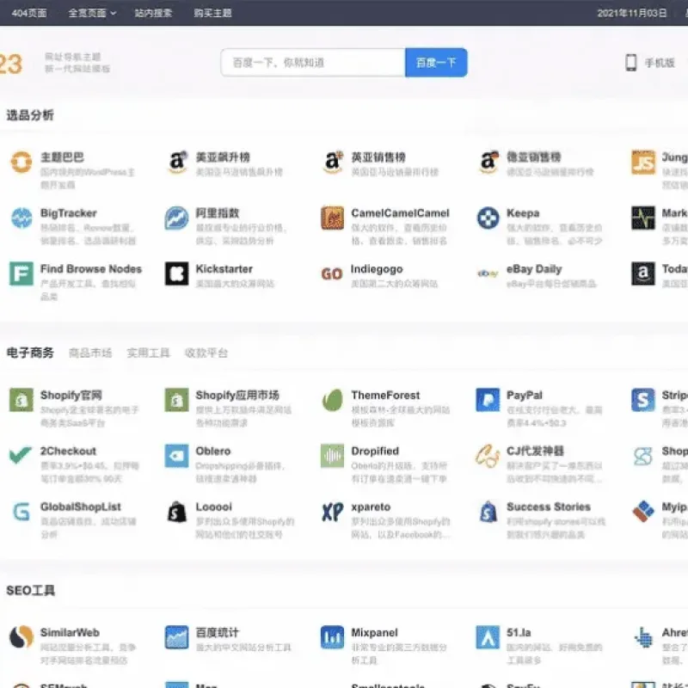This screenshot has height=688, width=688.
Task: Click the Amazon icon beside 英亚销售榜
Action: [333, 162]
